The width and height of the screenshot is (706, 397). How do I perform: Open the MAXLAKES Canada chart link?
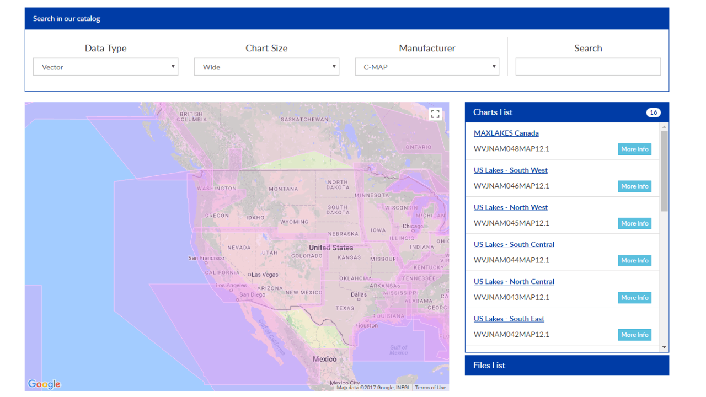click(x=506, y=133)
